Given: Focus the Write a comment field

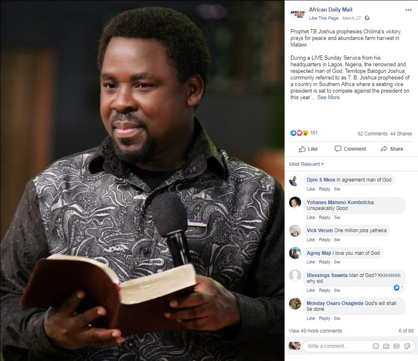Looking at the screenshot, I should [338, 346].
